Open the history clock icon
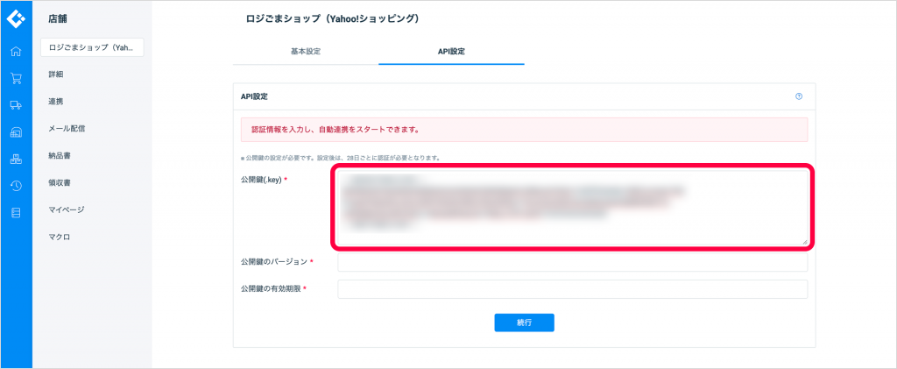Image resolution: width=897 pixels, height=369 pixels. (16, 186)
